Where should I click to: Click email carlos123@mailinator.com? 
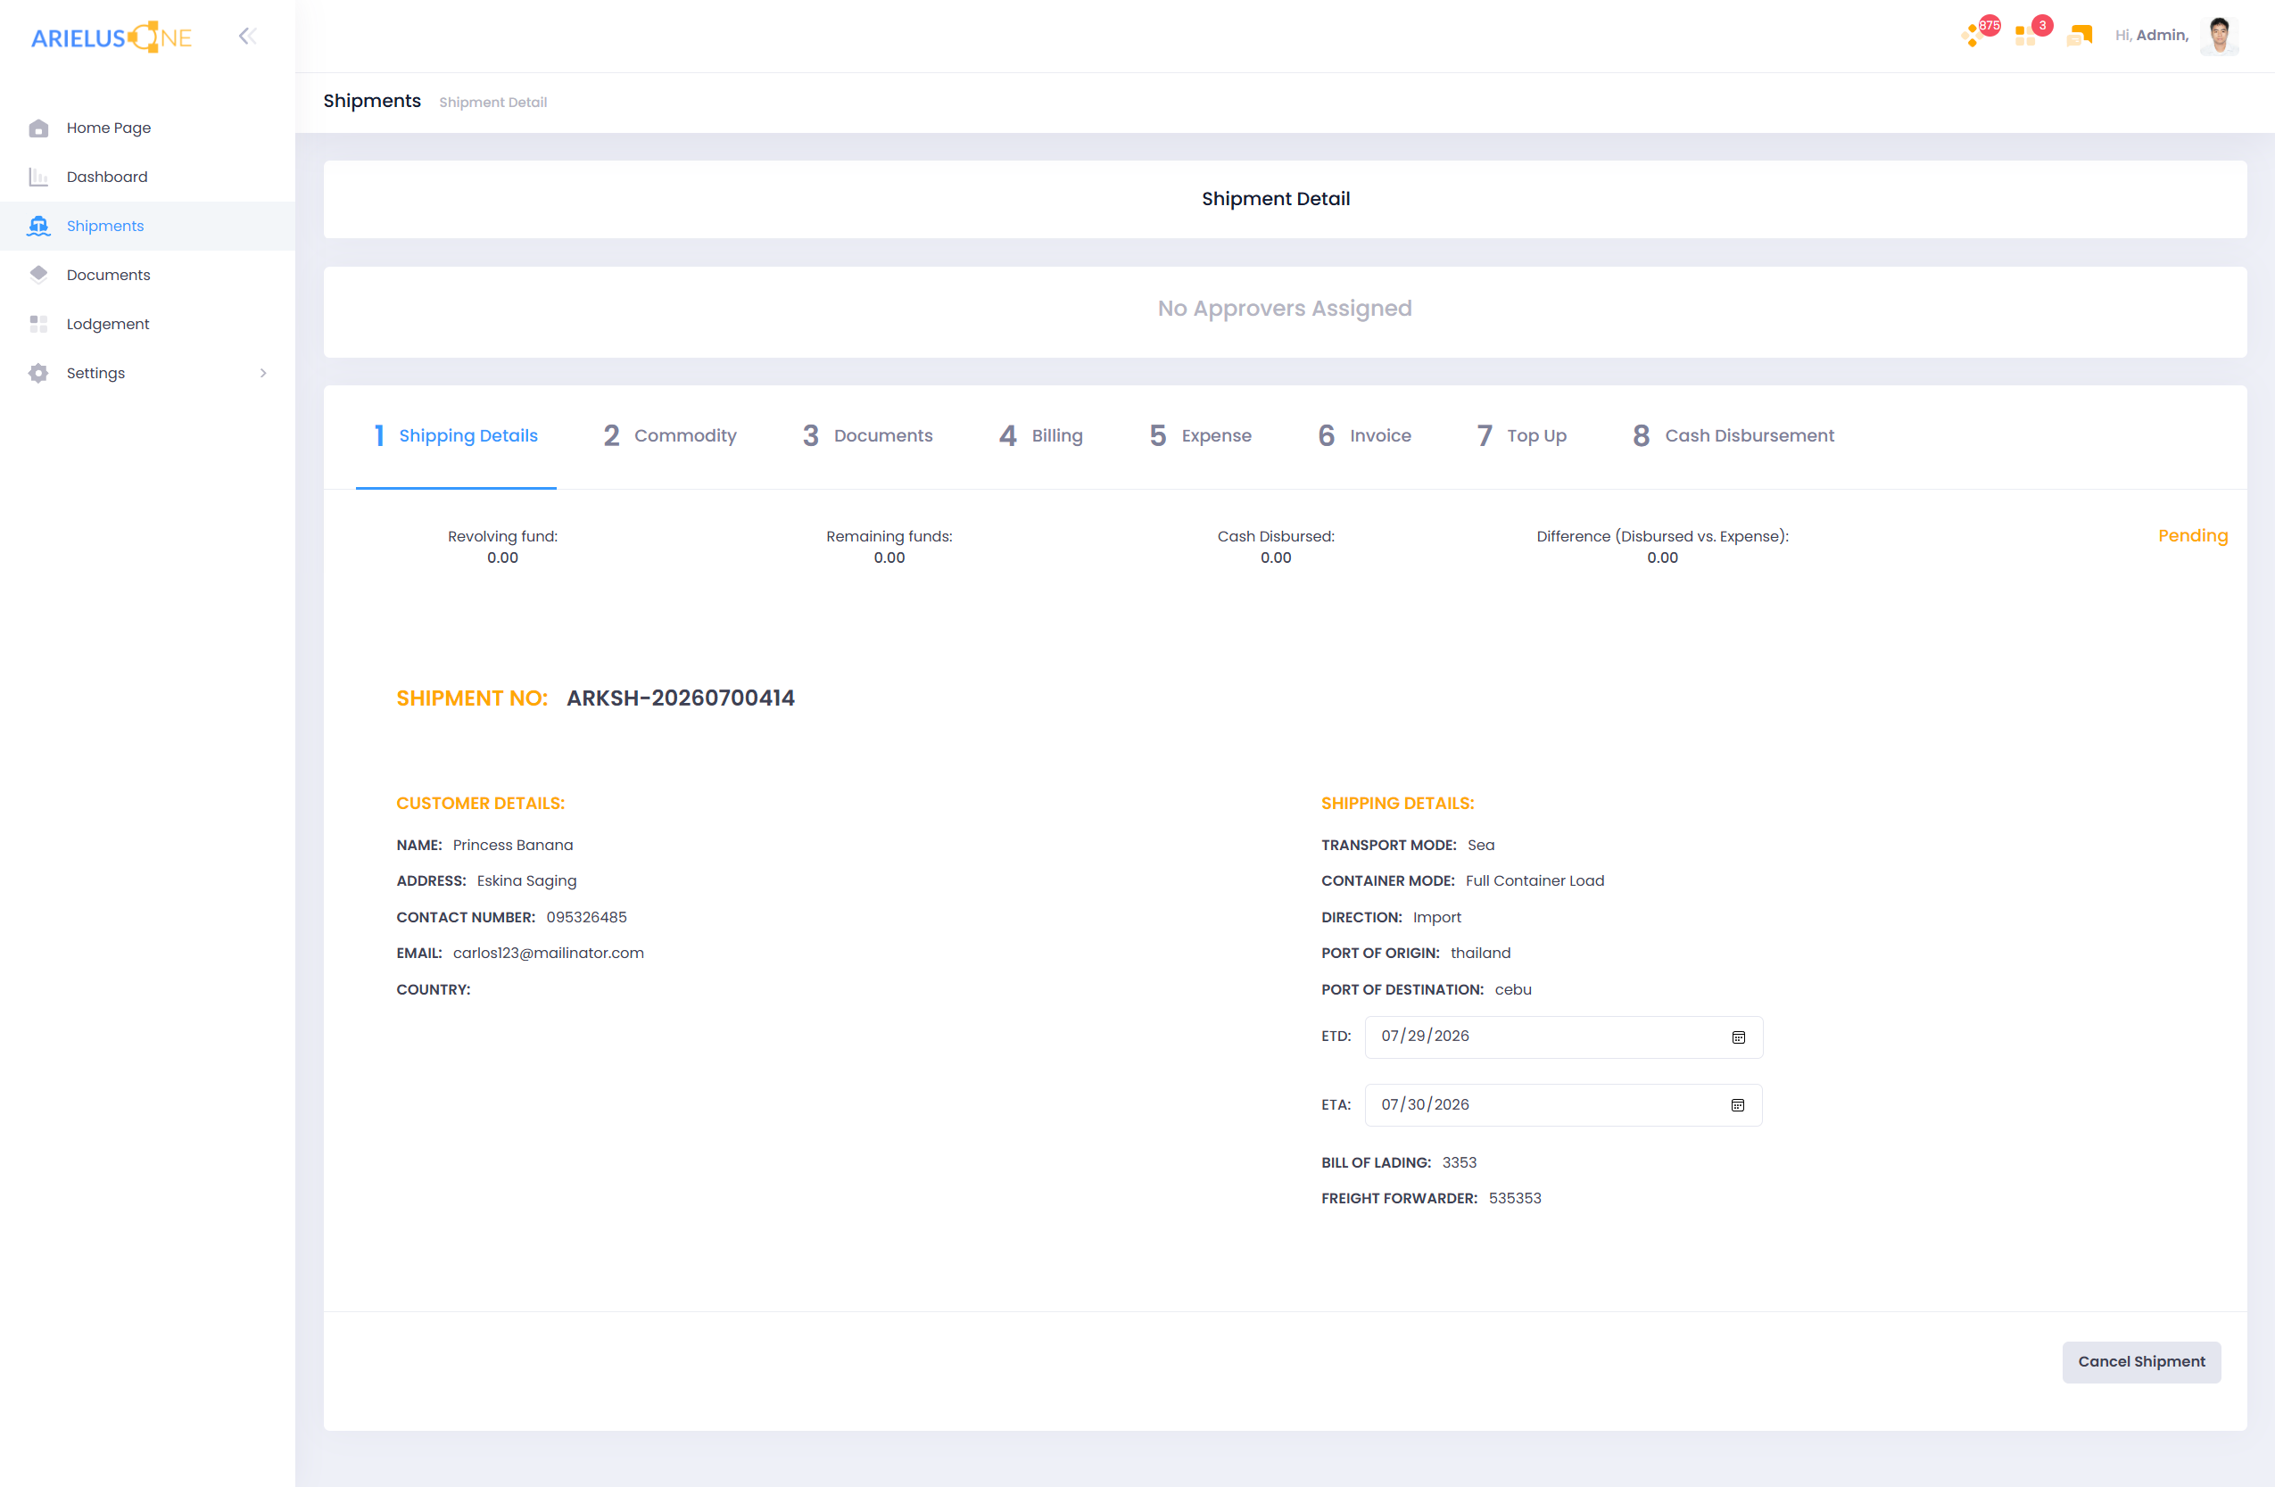point(549,954)
